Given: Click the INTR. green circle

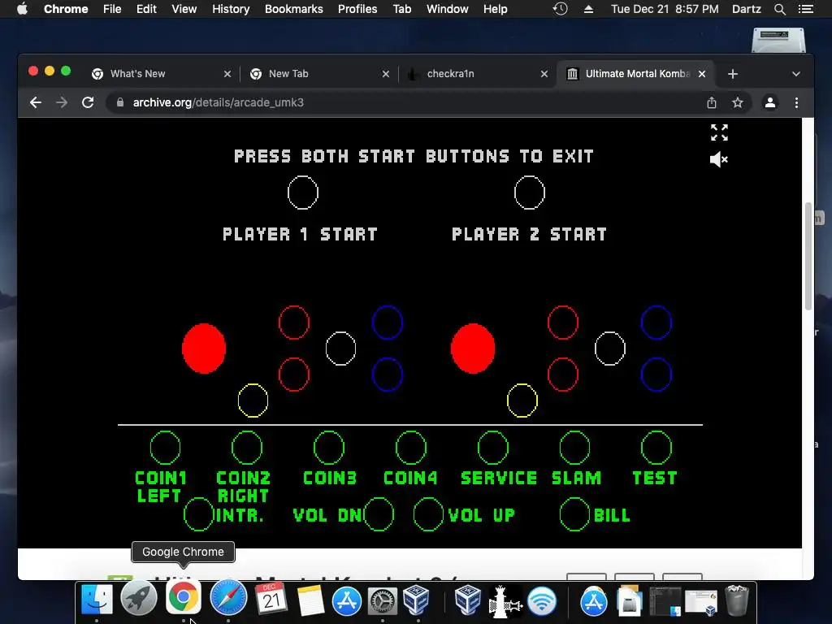Looking at the screenshot, I should 198,514.
